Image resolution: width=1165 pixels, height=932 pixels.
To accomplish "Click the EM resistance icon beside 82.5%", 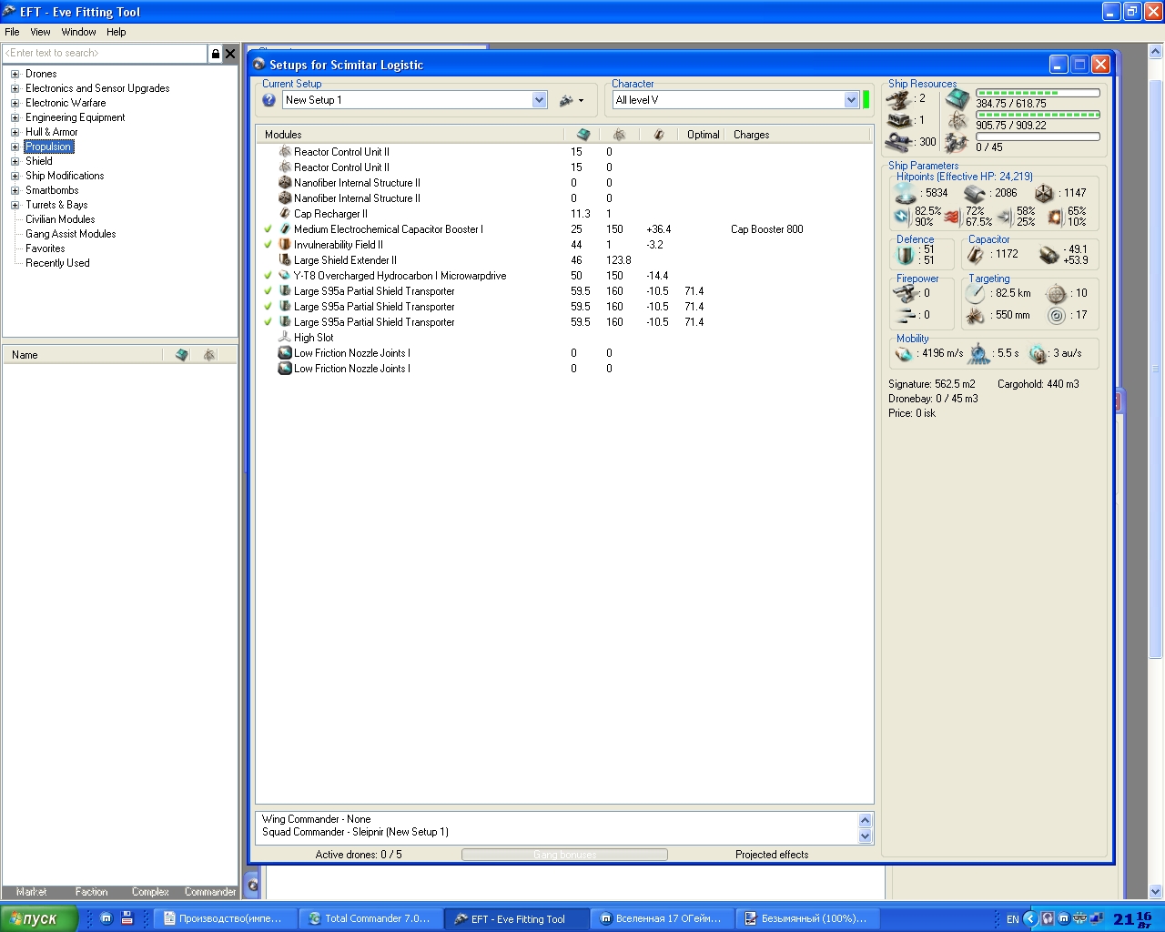I will tap(902, 216).
